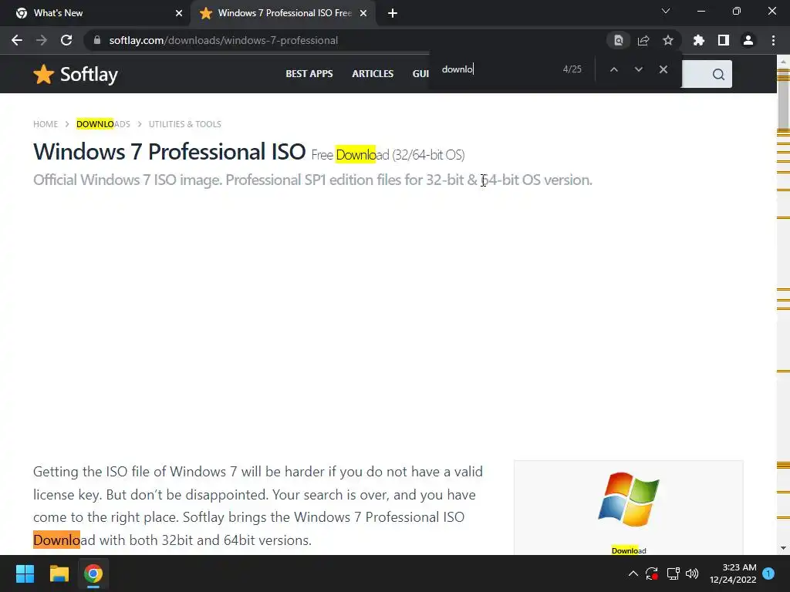Click the address bar URL

224,40
